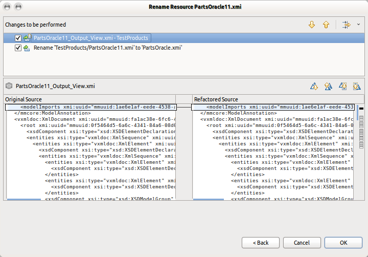368x257 pixels.
Task: Click the next change compare icon
Action: [343, 87]
